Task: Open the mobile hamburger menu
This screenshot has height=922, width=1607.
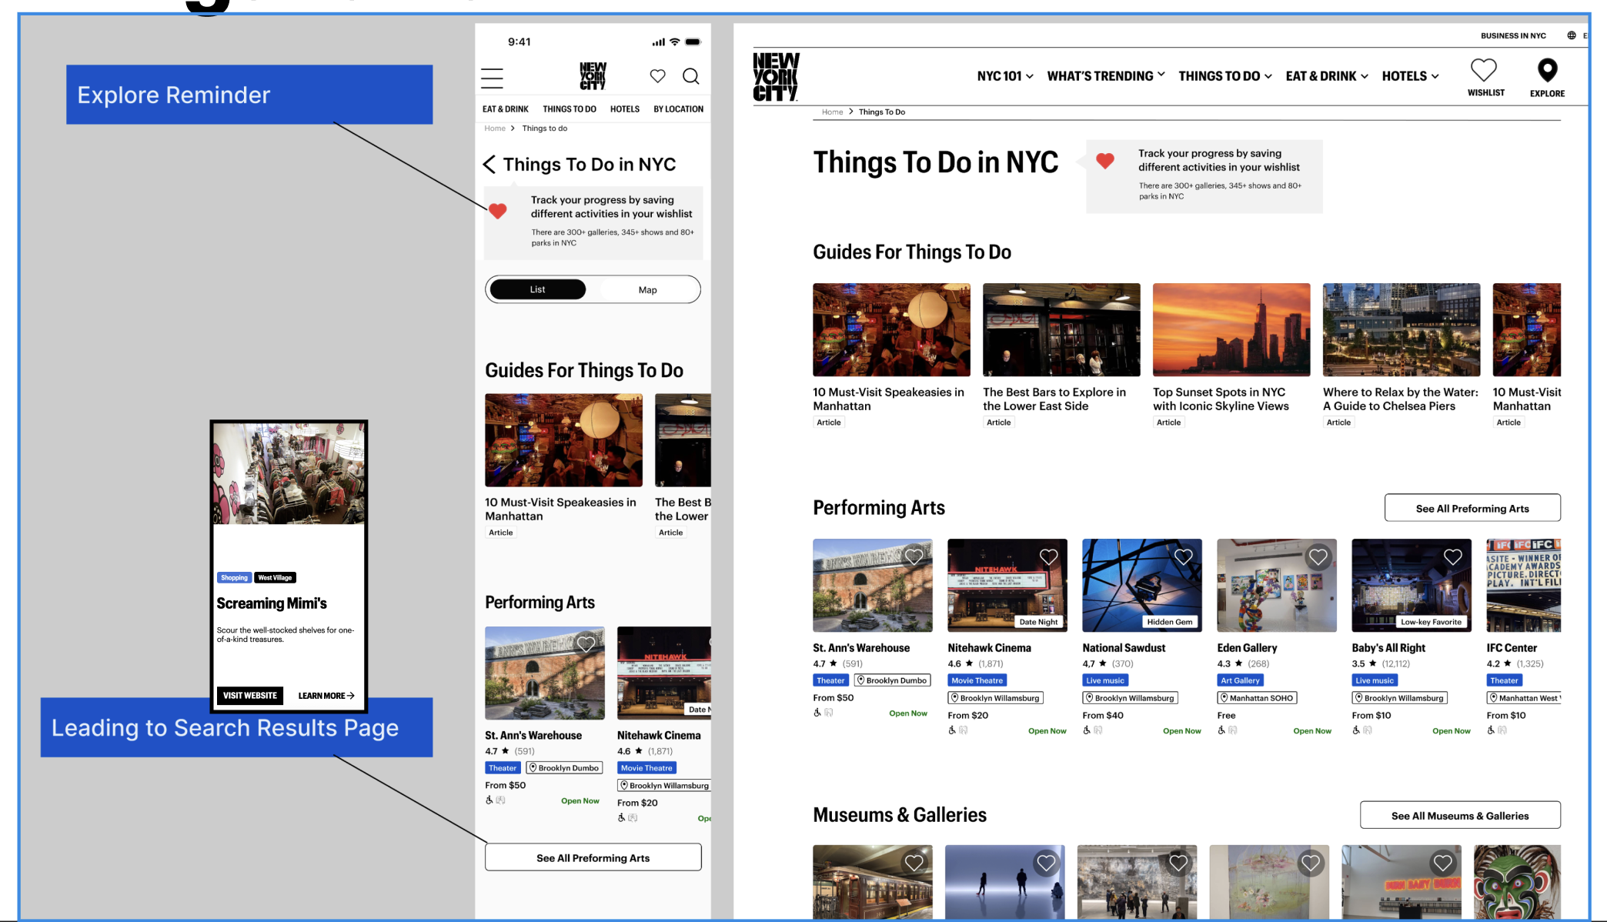Action: pos(492,78)
